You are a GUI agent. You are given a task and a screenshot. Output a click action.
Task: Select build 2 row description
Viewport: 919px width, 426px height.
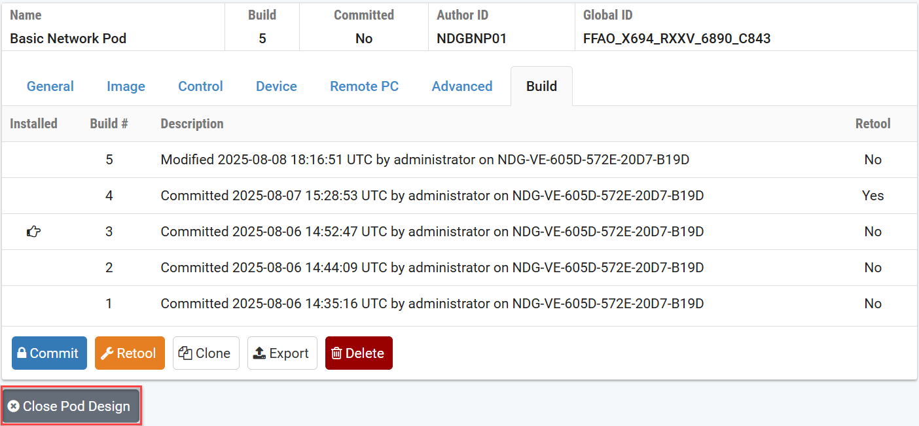click(x=432, y=268)
